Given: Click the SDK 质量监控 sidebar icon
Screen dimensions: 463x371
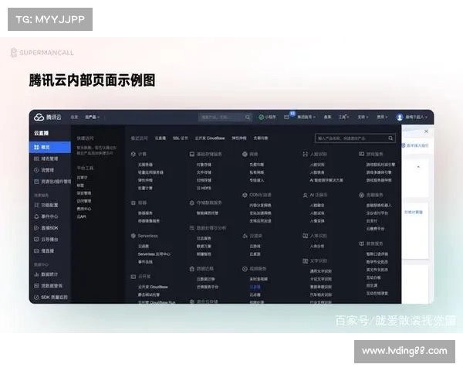Looking at the screenshot, I should pos(36,298).
